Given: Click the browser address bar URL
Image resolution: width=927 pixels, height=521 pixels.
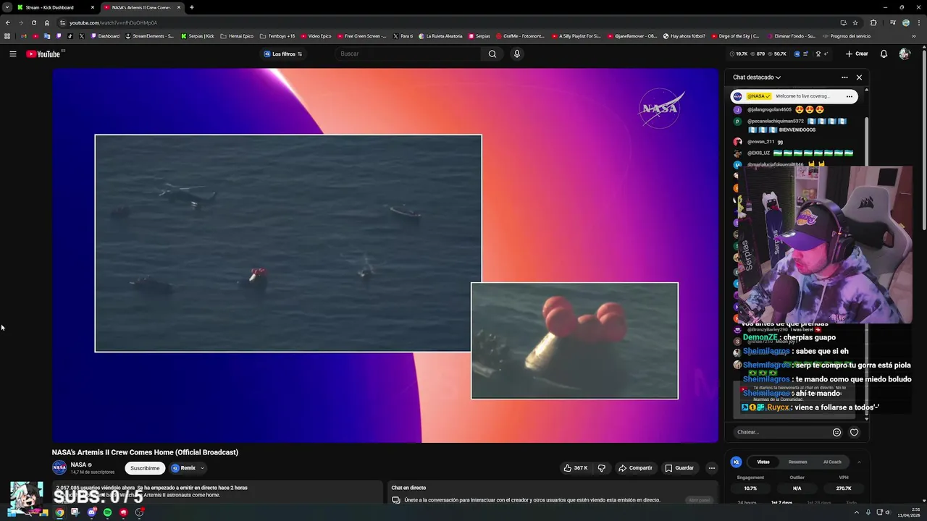Looking at the screenshot, I should click(113, 22).
